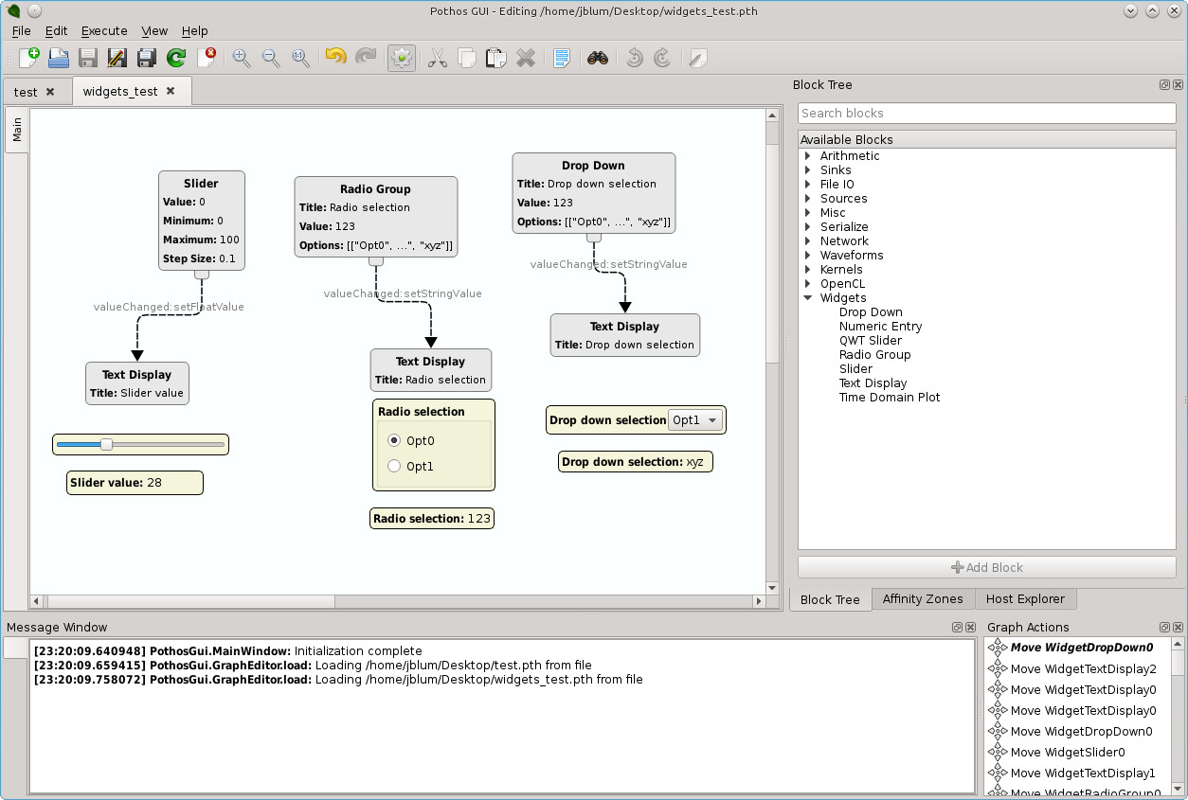This screenshot has width=1188, height=800.
Task: Select the Main page tab
Action: tap(17, 130)
